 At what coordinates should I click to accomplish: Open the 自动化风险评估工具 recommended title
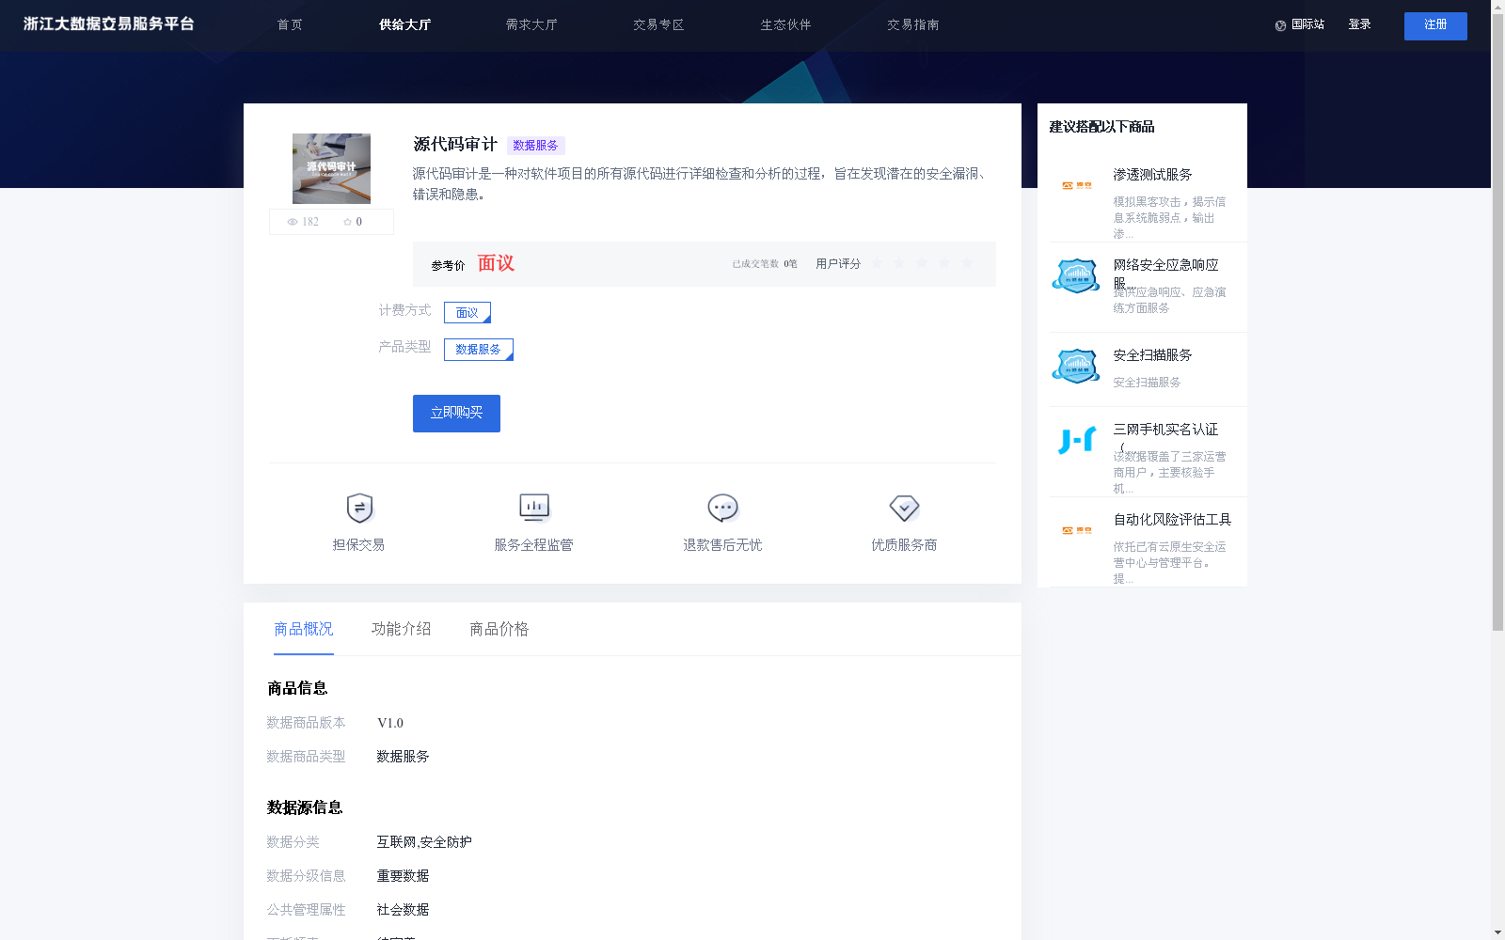click(1172, 520)
